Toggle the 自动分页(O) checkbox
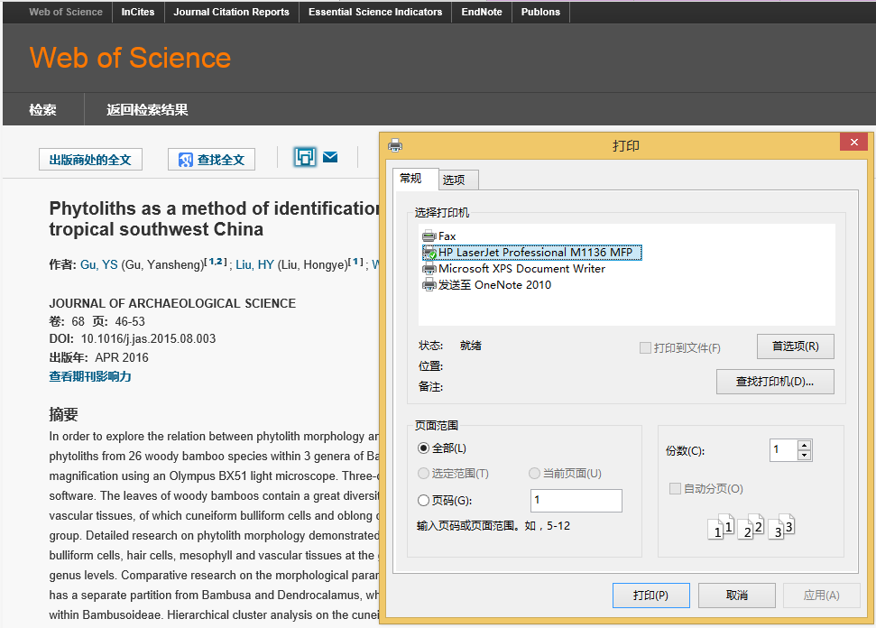 coord(675,488)
